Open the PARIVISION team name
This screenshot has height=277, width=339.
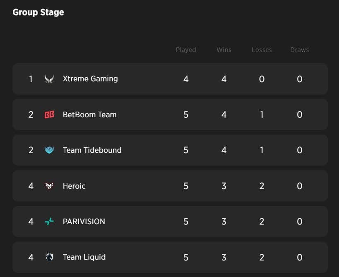(x=84, y=221)
